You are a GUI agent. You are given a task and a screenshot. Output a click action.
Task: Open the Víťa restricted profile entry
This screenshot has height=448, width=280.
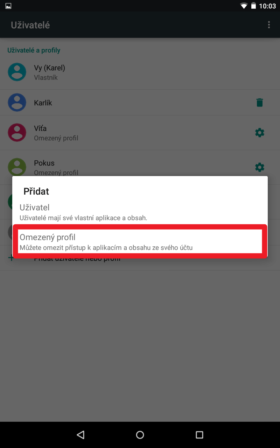[140, 133]
